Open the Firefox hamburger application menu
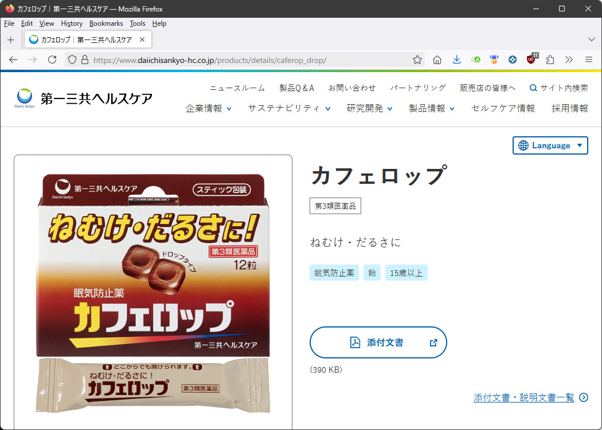Screen dimensions: 602x430 pos(588,60)
